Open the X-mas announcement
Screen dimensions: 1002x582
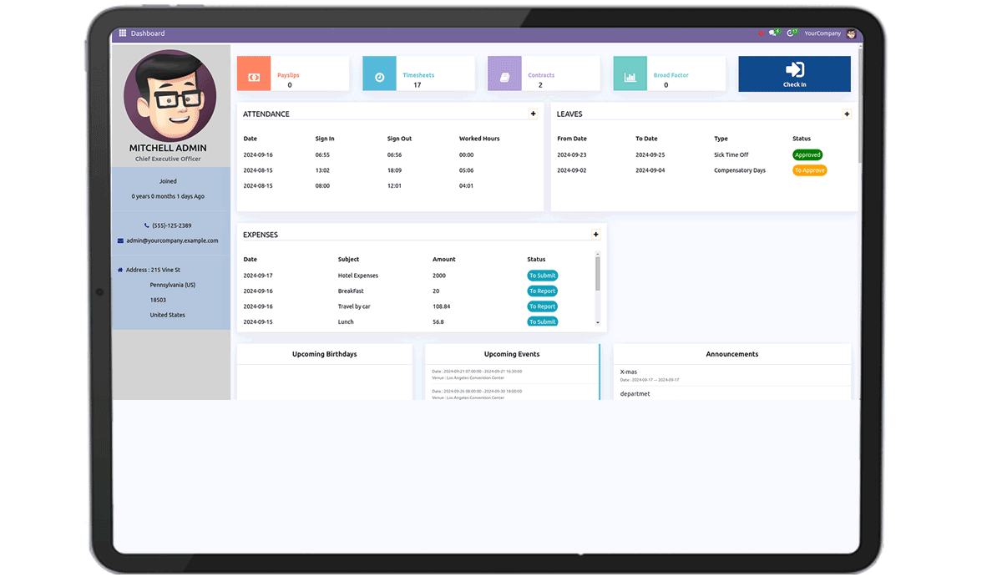click(x=629, y=372)
